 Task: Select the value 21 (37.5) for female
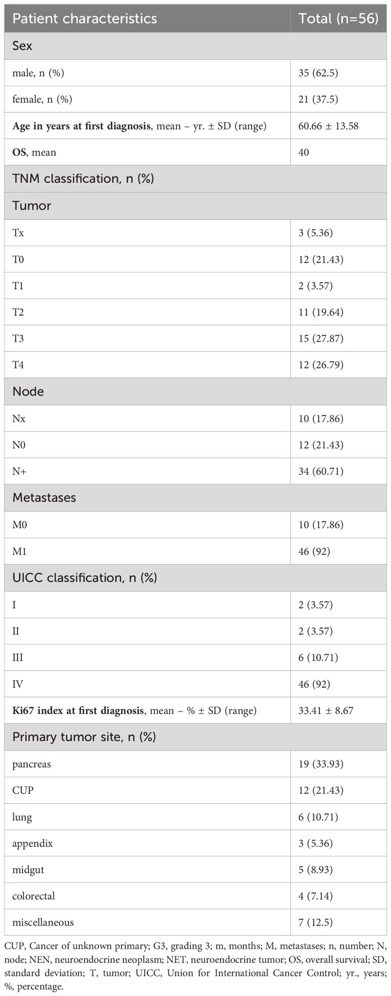(x=318, y=99)
